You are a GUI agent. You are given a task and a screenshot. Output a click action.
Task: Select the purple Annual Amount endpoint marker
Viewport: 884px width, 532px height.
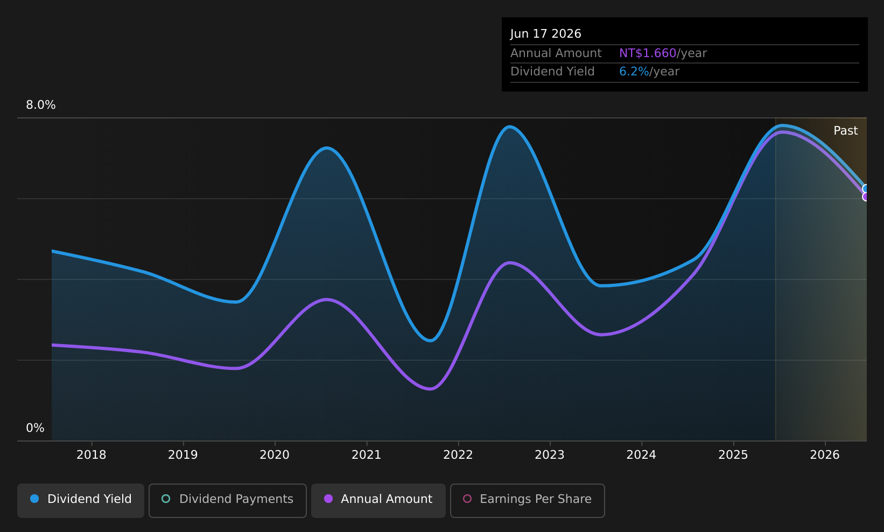pos(866,197)
